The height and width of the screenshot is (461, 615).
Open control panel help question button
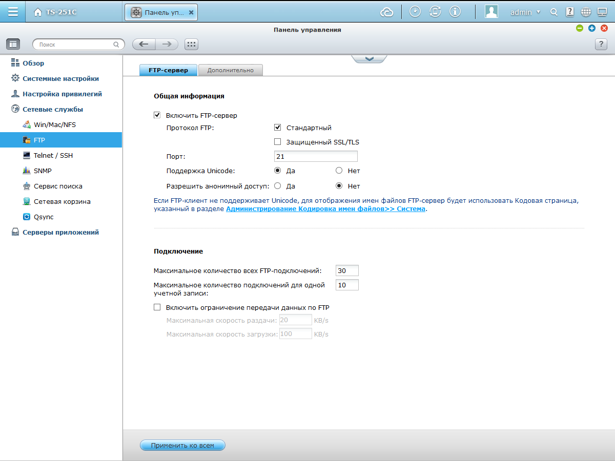click(x=601, y=45)
